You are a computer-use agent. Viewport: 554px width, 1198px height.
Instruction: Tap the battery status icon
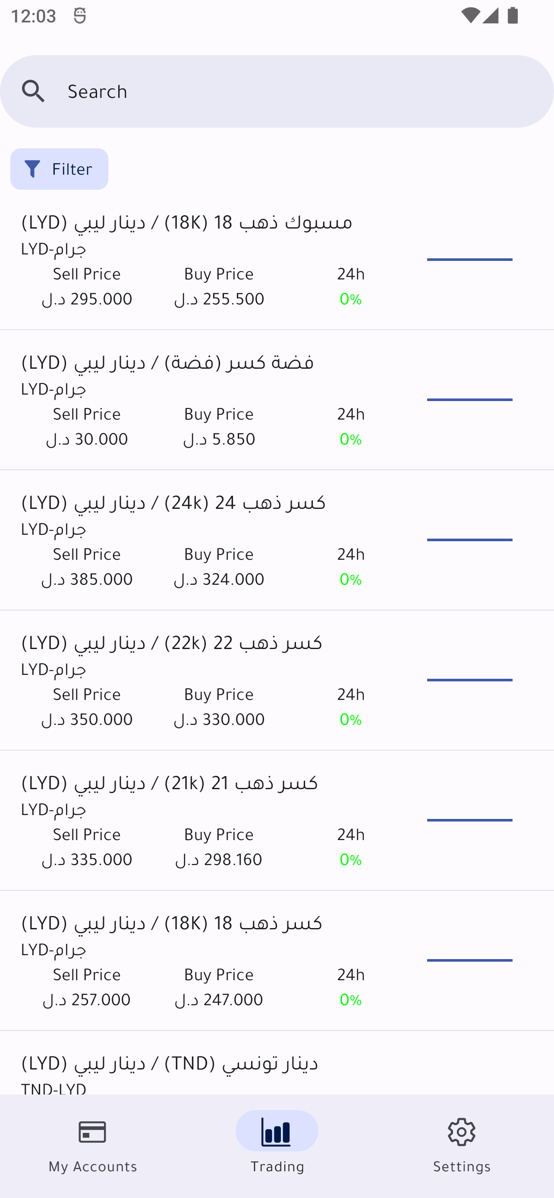click(x=513, y=16)
